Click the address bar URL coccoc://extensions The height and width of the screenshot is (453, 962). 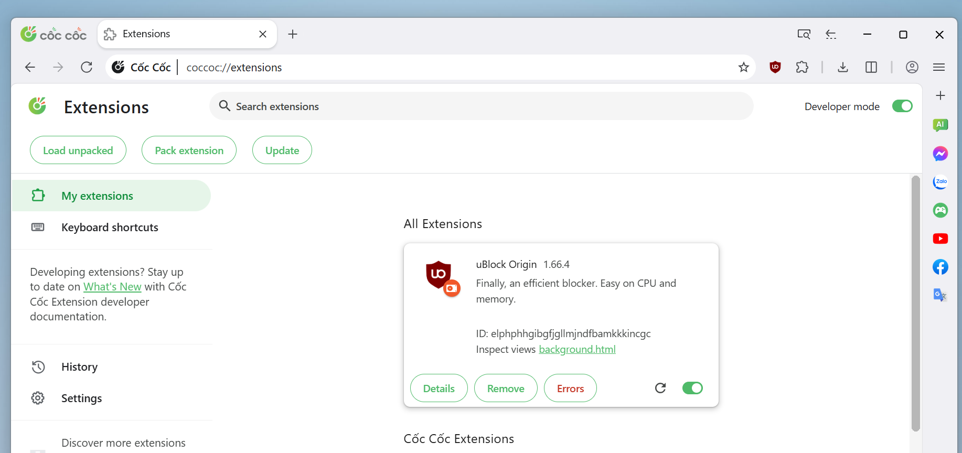tap(234, 68)
